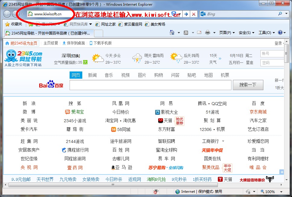The width and height of the screenshot is (292, 197).
Task: Click the 密码 password input field
Action: click(272, 63)
